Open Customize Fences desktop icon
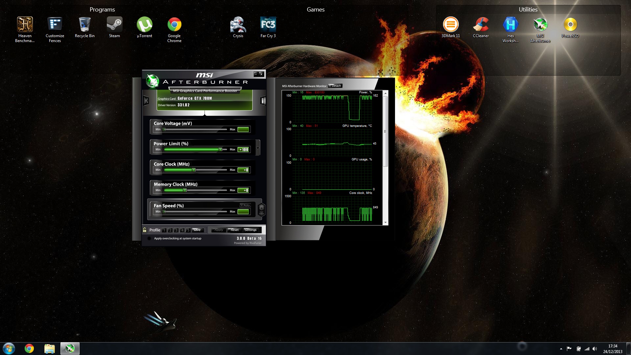Image resolution: width=631 pixels, height=355 pixels. point(55,30)
